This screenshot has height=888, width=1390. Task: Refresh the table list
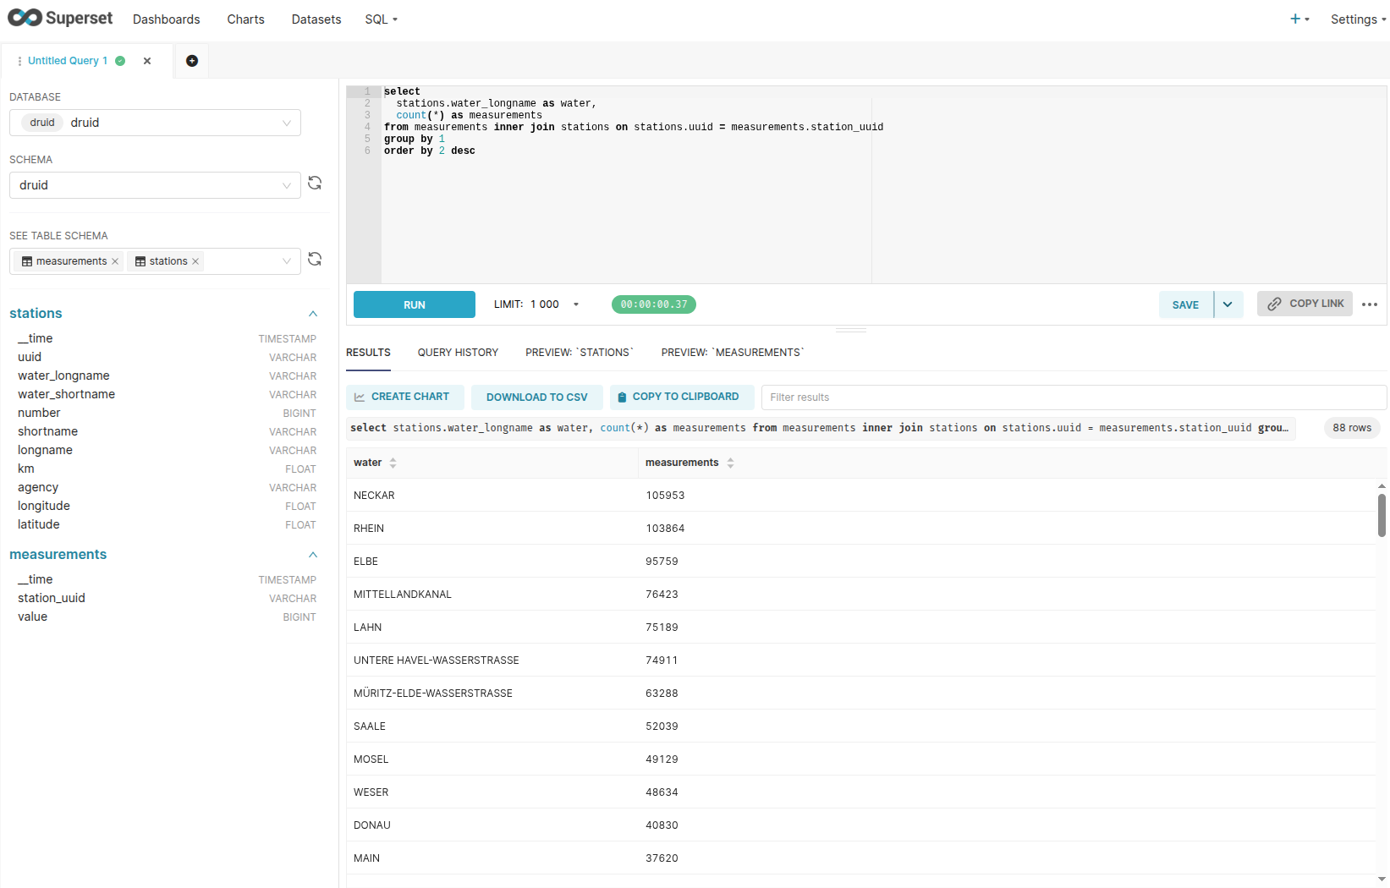pyautogui.click(x=315, y=260)
